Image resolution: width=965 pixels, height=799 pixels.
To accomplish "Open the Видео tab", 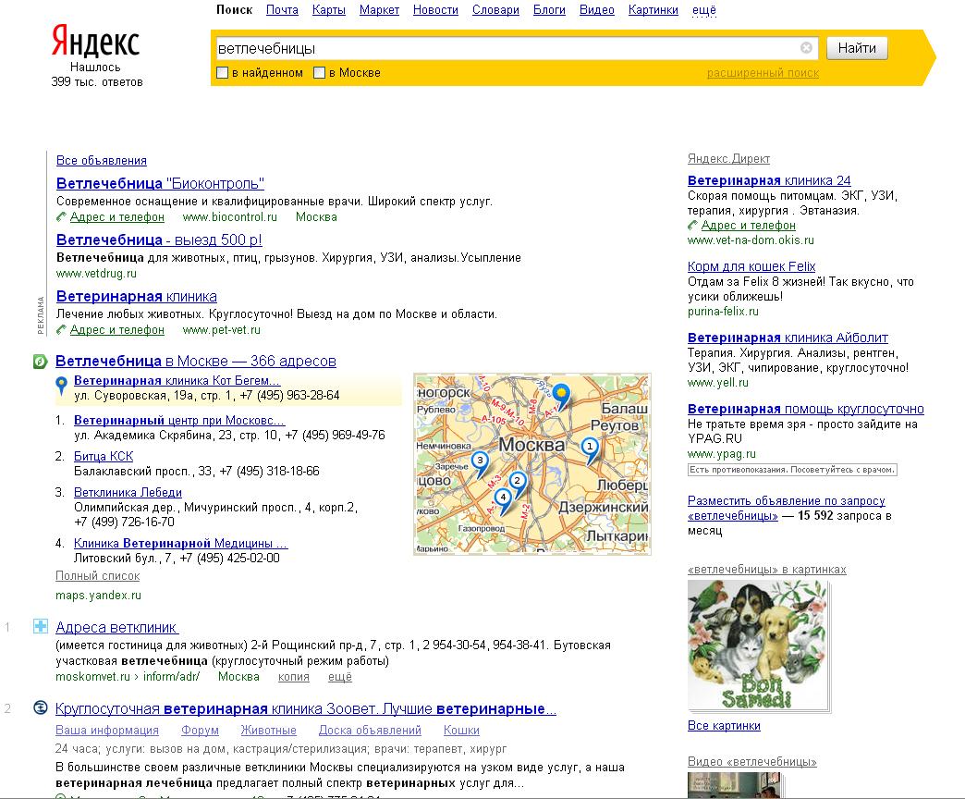I will pyautogui.click(x=597, y=10).
